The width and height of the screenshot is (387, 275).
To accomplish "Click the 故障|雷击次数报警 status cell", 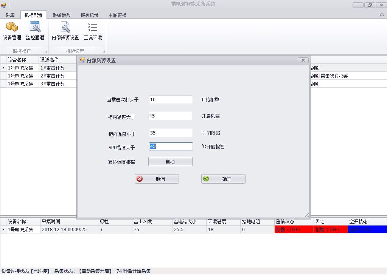I will click(x=348, y=76).
